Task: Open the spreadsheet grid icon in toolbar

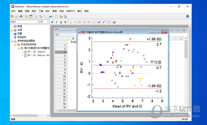Action: point(31,17)
